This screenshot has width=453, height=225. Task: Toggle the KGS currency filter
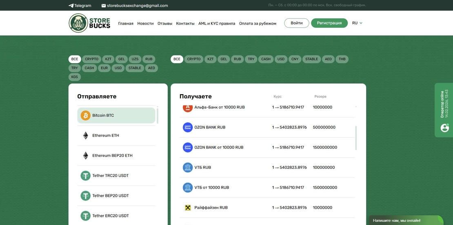[74, 77]
